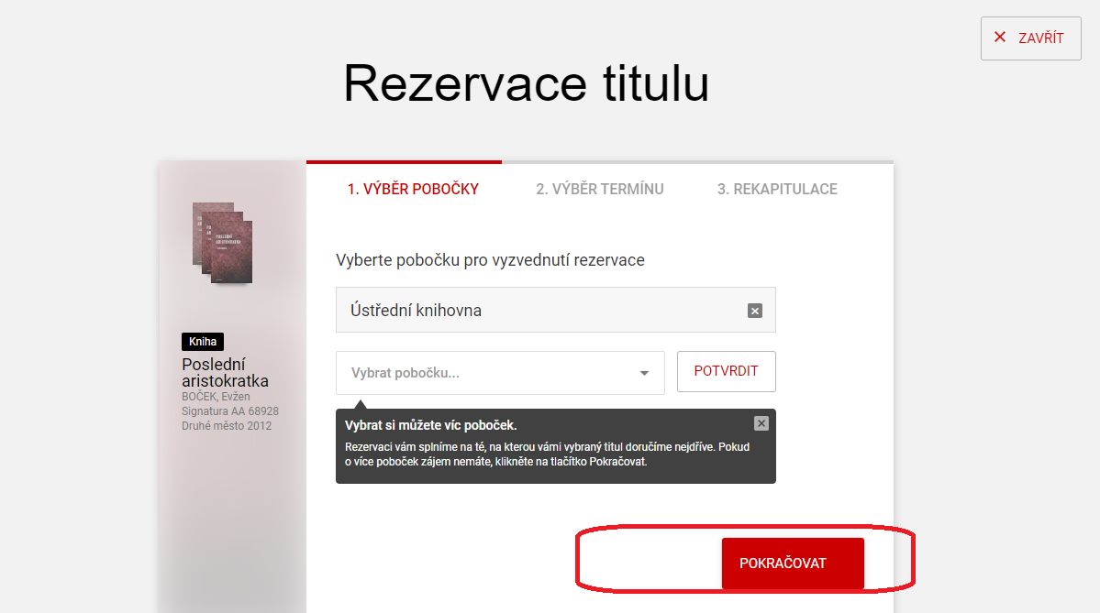Open the 3. REKAPITULACE tab
1100x613 pixels.
tap(777, 189)
